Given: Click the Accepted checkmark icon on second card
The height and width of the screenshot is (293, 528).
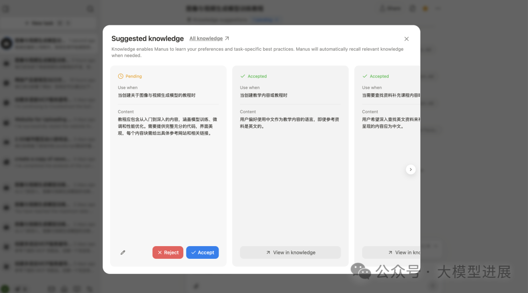Looking at the screenshot, I should tap(242, 76).
